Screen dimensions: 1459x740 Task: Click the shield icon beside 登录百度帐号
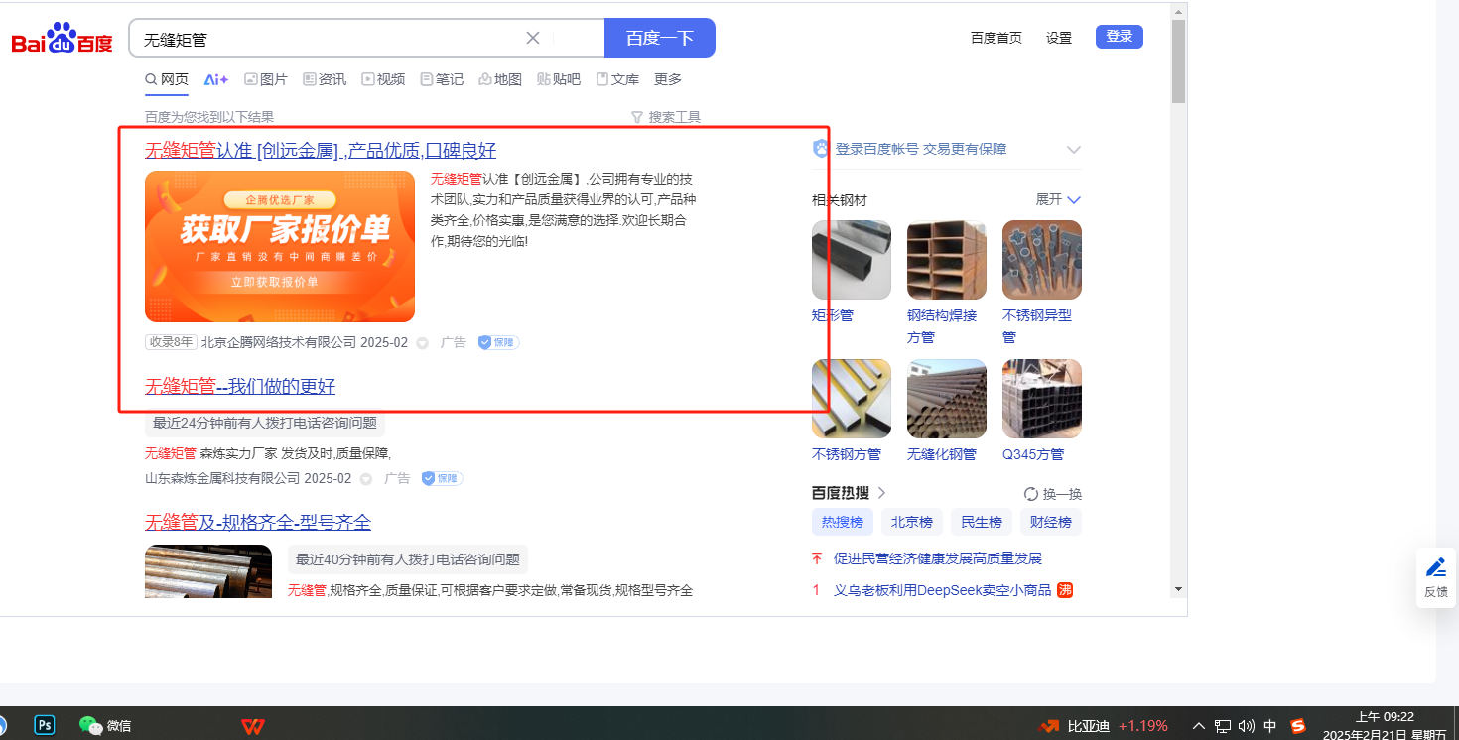[x=822, y=149]
